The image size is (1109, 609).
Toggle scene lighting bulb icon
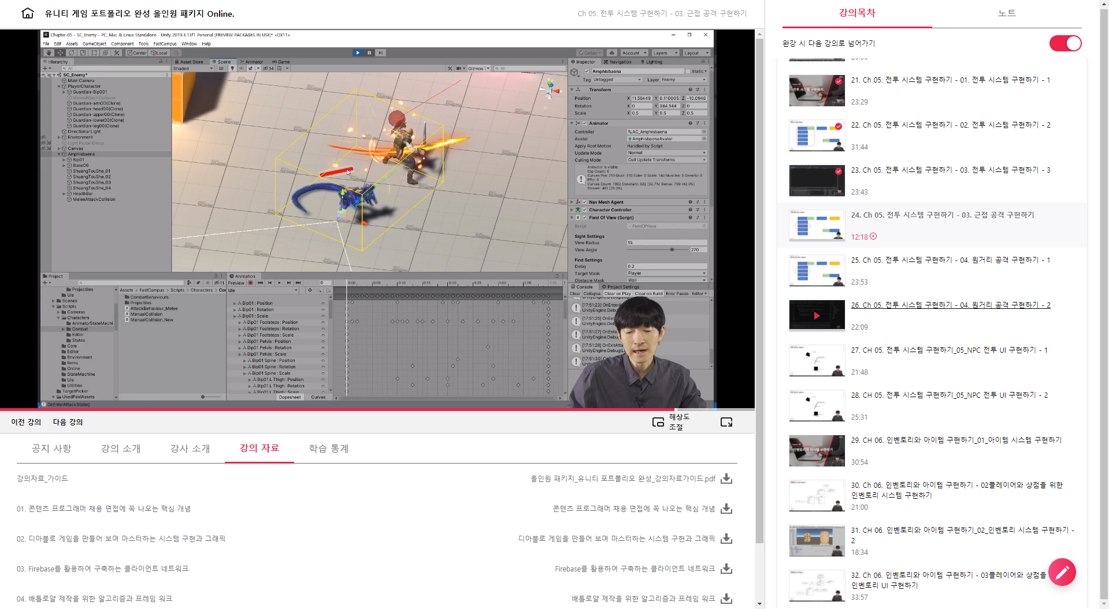(x=233, y=68)
